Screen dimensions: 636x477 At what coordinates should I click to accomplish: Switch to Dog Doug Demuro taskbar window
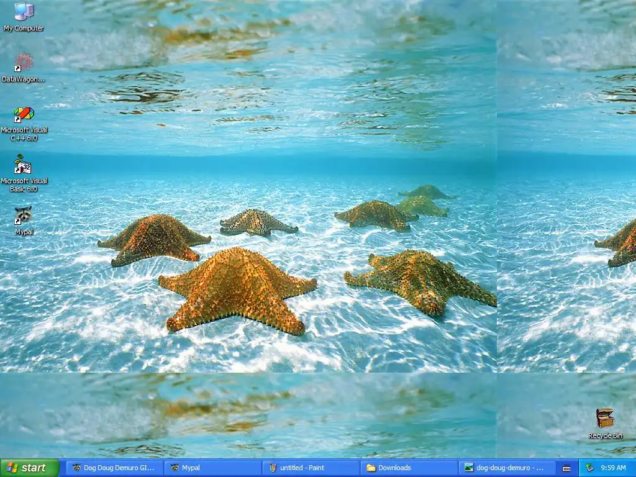pos(115,468)
